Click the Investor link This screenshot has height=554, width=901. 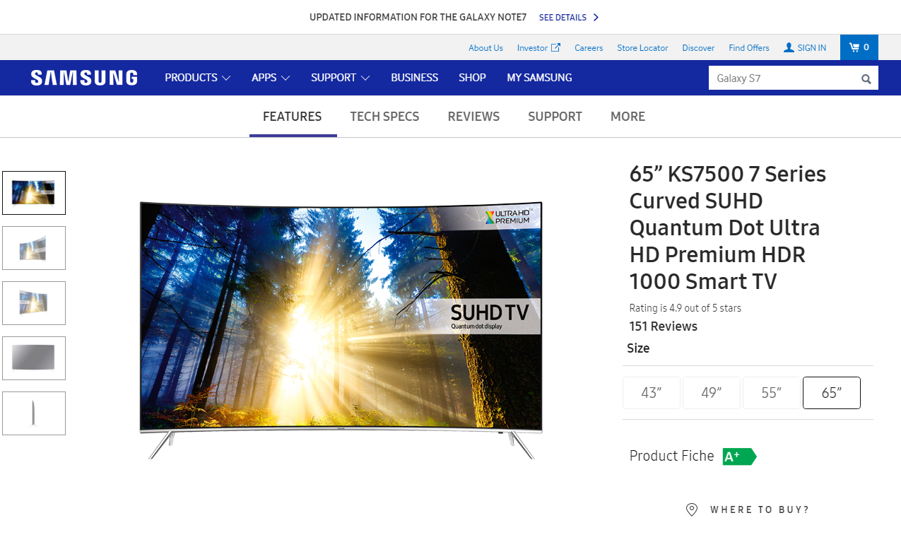click(532, 48)
